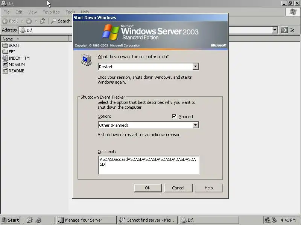This screenshot has height=225, width=301.
Task: Click the Start button
Action: click(x=11, y=220)
